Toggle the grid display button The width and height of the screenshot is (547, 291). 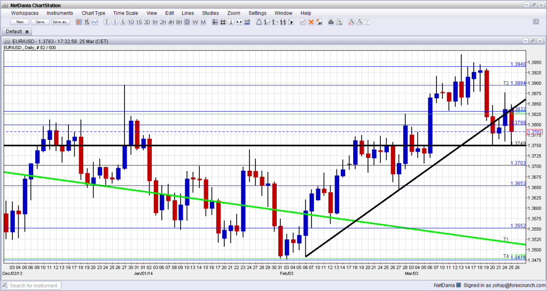[222, 22]
